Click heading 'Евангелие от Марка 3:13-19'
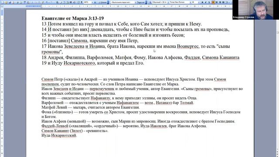This screenshot has height=157, width=279. tap(73, 18)
